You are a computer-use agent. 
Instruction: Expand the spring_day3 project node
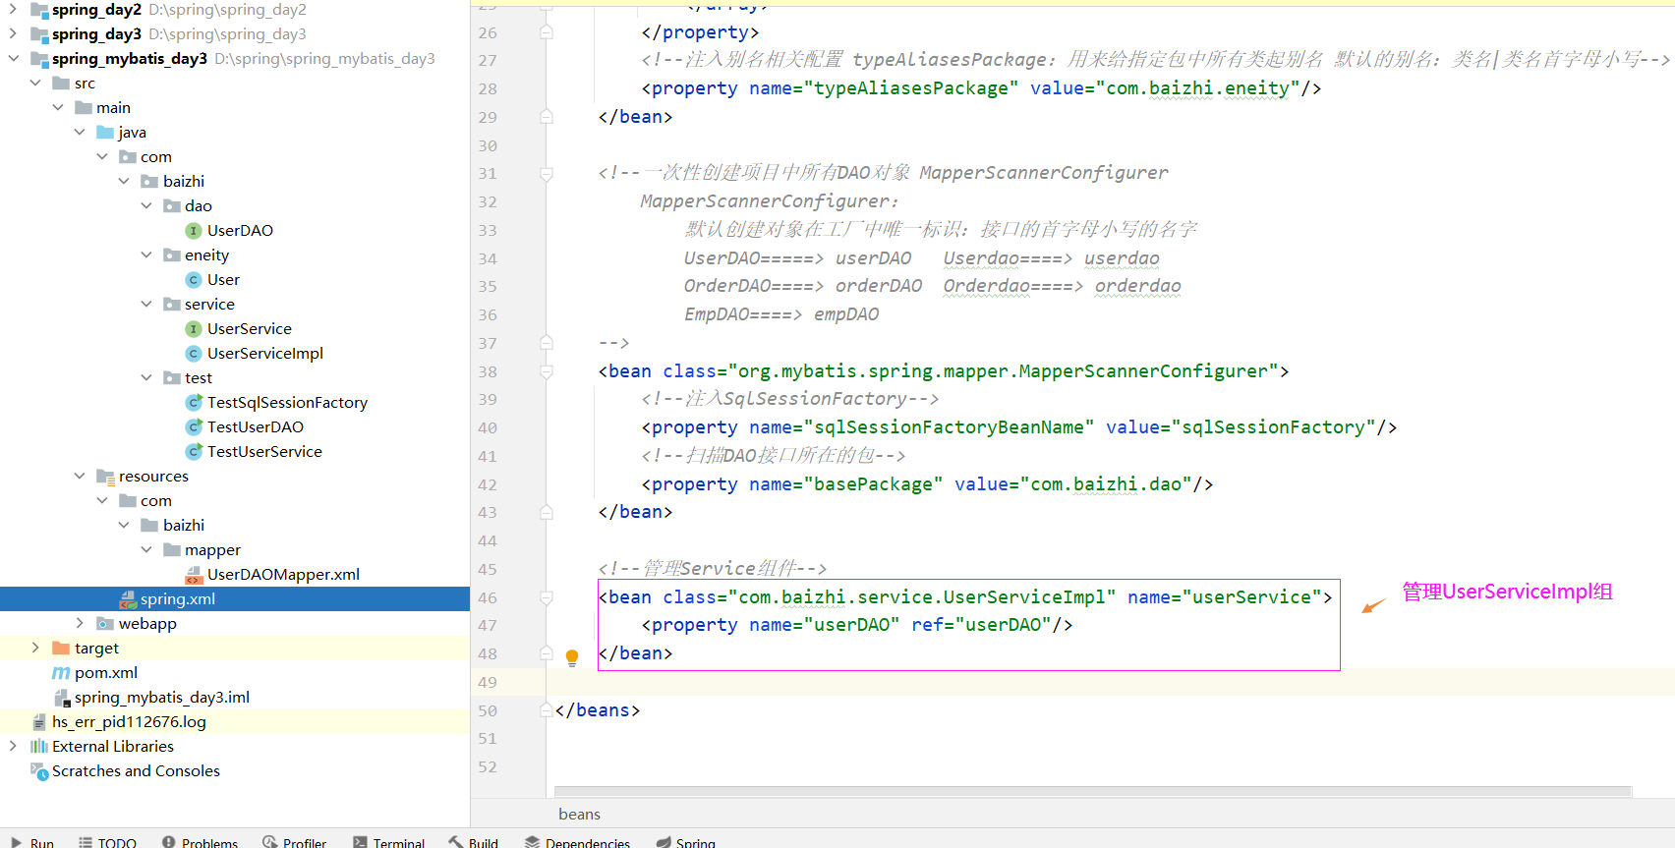13,34
